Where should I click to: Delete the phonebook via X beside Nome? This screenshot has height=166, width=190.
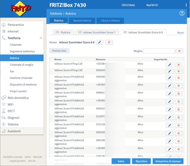click(x=109, y=42)
